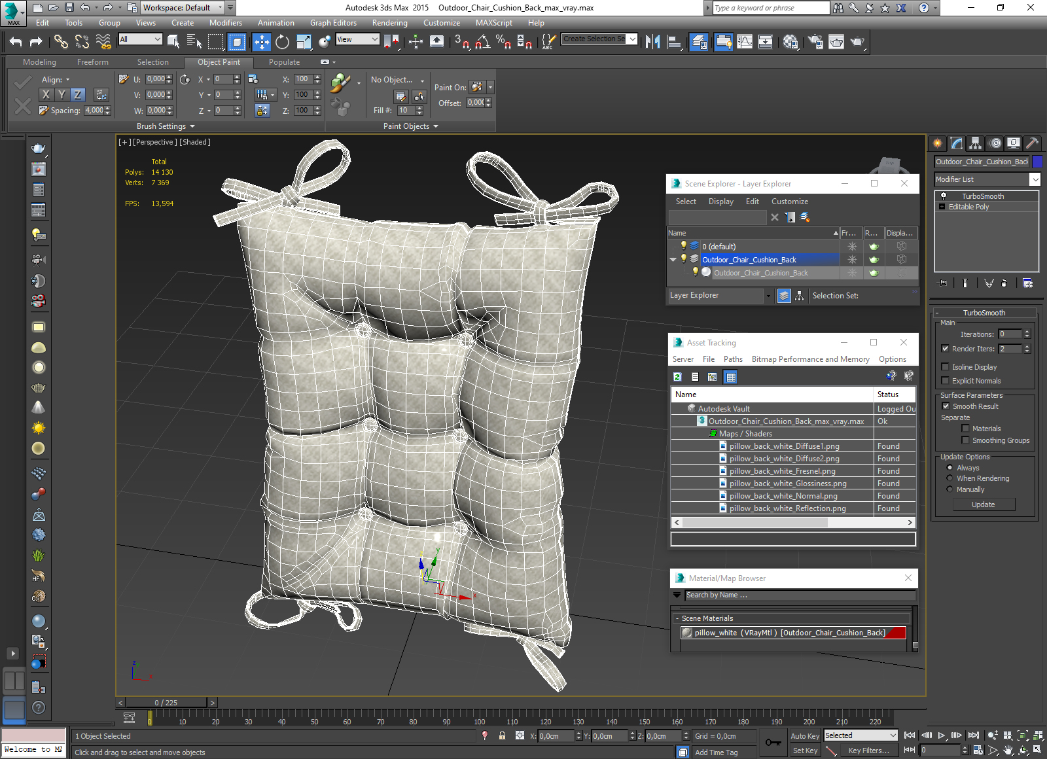This screenshot has width=1047, height=759.
Task: Click the Mirror tool icon
Action: coord(652,42)
